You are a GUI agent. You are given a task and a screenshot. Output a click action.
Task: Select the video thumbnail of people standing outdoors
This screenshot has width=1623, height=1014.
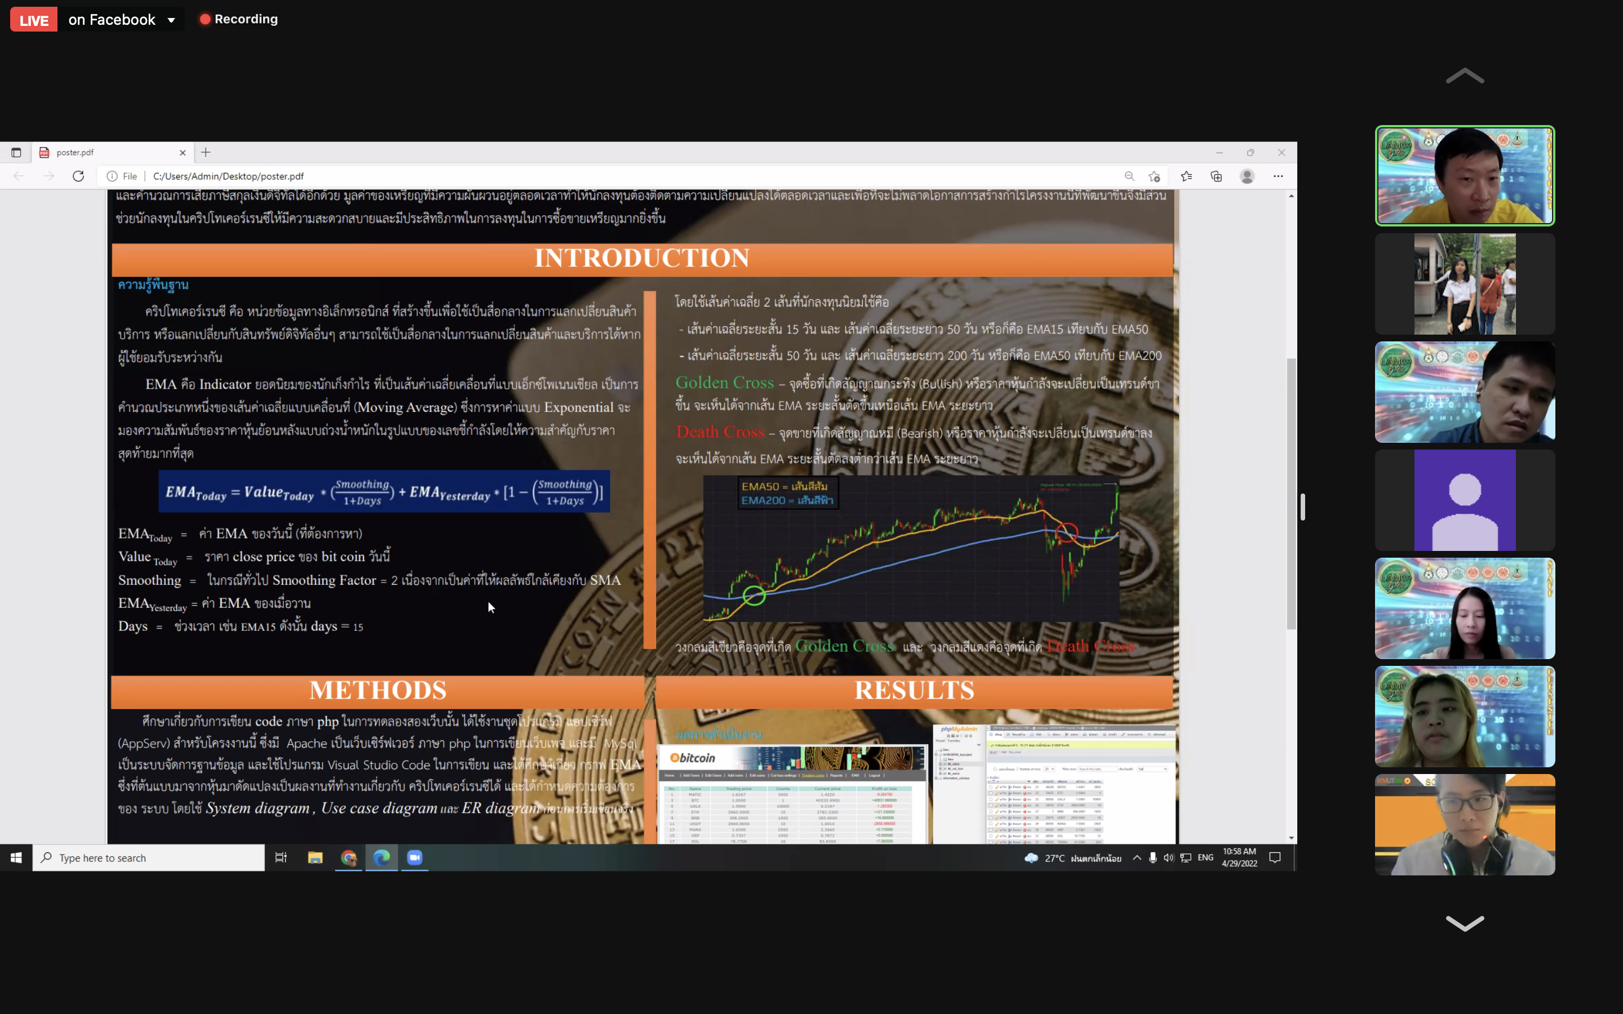1465,284
